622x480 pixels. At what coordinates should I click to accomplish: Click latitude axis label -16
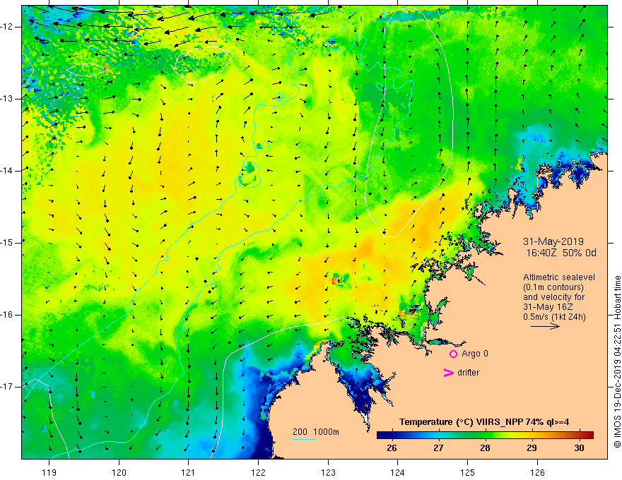7,315
